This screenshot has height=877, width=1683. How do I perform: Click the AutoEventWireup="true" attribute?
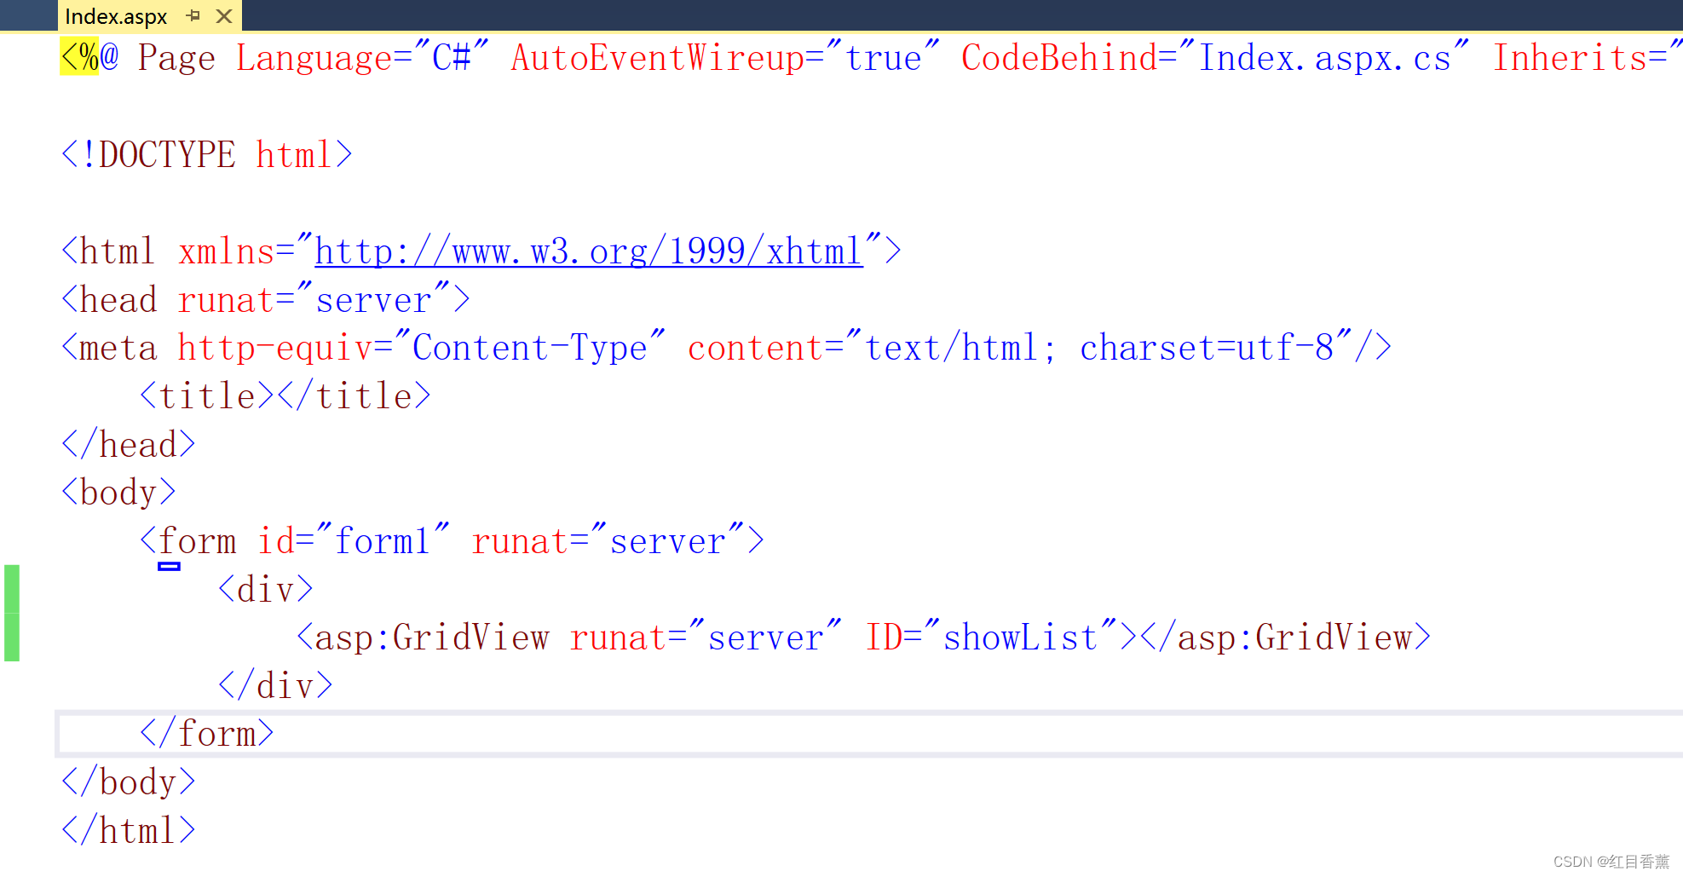[x=724, y=58]
